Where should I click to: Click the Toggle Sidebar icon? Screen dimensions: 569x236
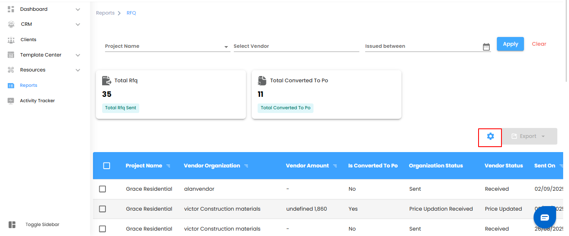pyautogui.click(x=12, y=225)
